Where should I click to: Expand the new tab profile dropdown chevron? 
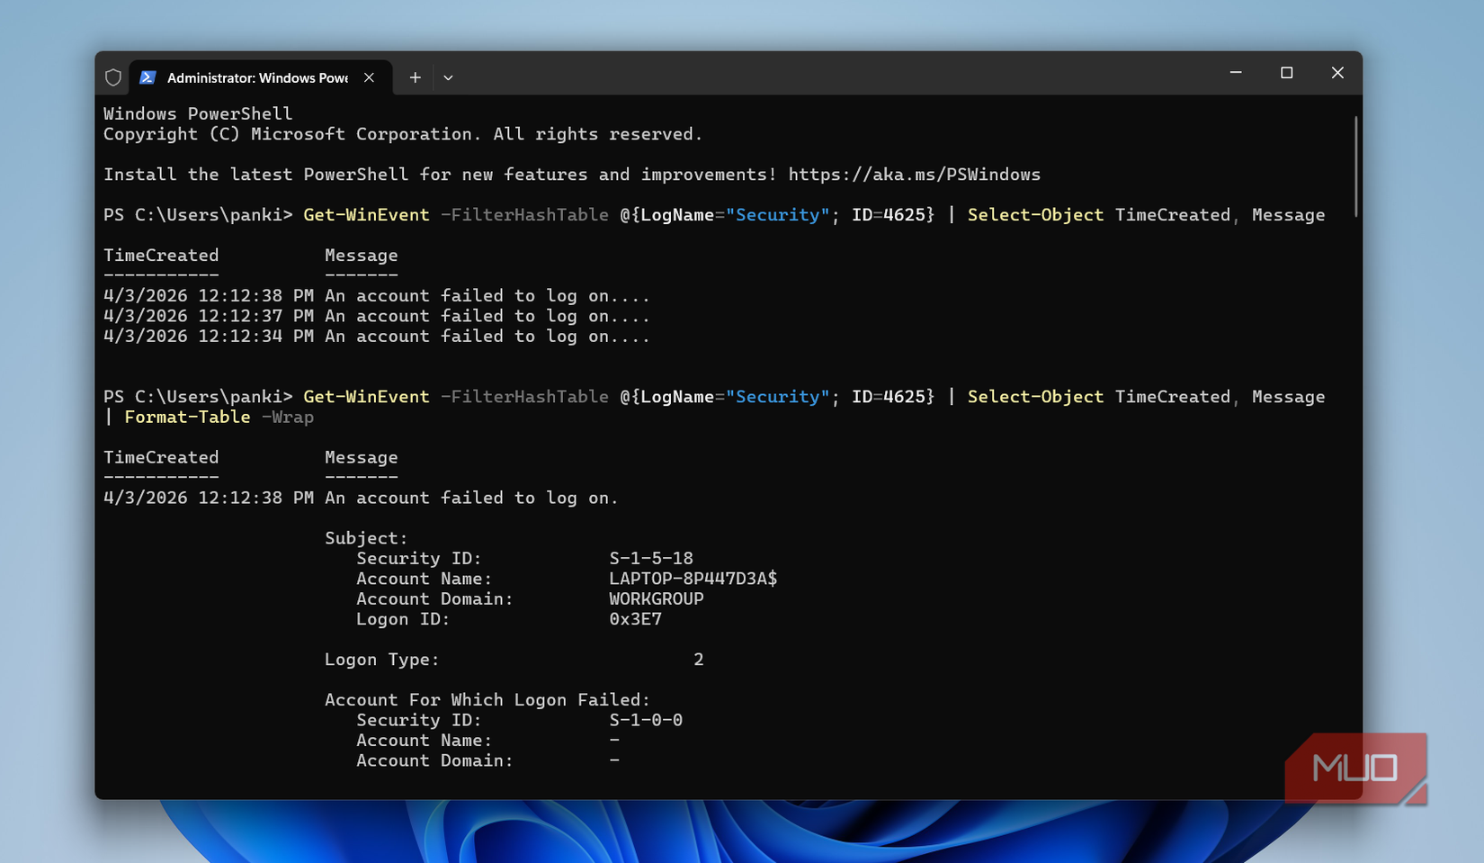pyautogui.click(x=448, y=77)
